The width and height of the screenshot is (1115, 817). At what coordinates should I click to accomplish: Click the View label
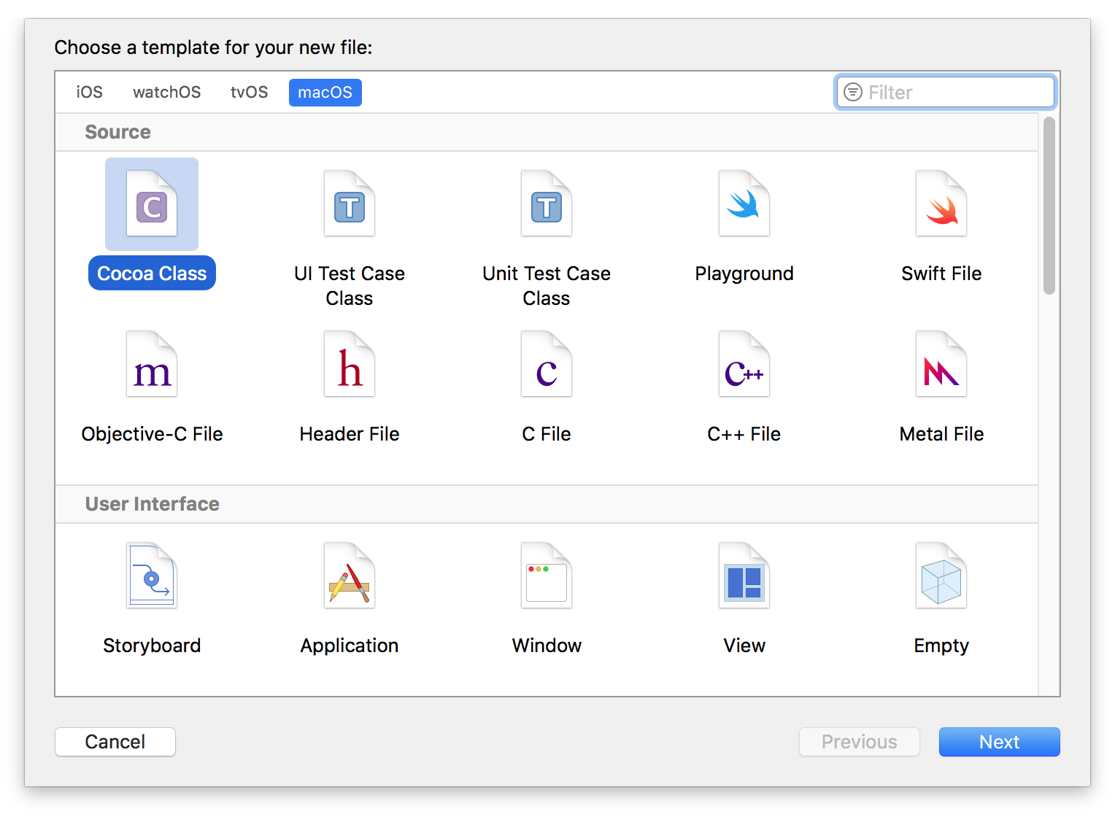[744, 646]
